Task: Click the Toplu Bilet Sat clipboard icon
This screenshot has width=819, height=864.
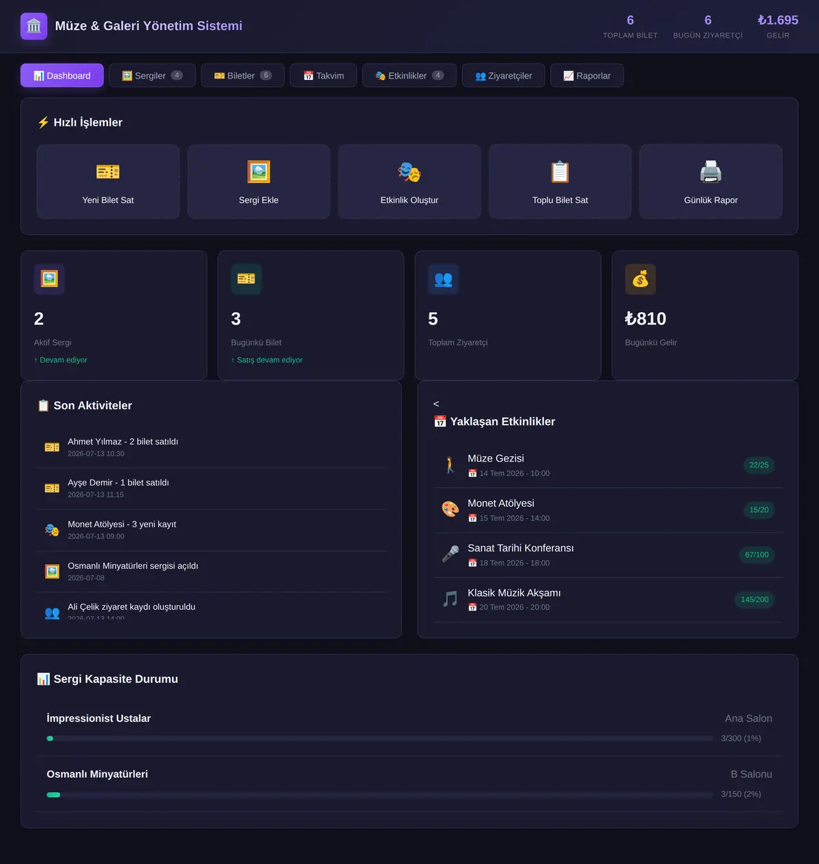Action: pos(560,172)
